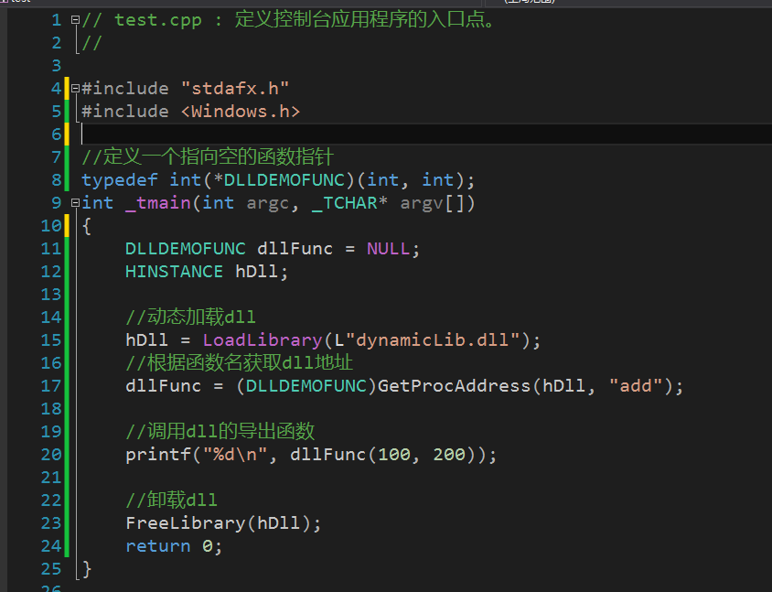Click the HINSTANCE type on line 12
Image resolution: width=772 pixels, height=592 pixels.
pos(175,272)
